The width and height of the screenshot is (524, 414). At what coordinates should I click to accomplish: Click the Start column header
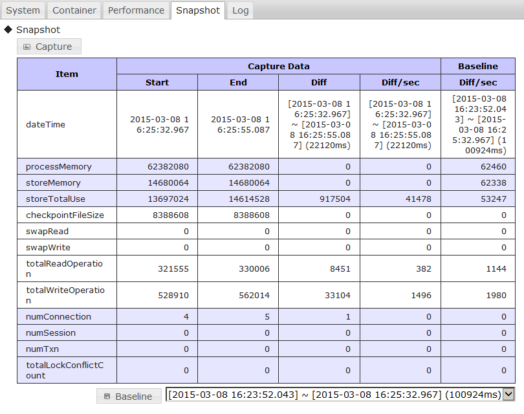[x=157, y=82]
